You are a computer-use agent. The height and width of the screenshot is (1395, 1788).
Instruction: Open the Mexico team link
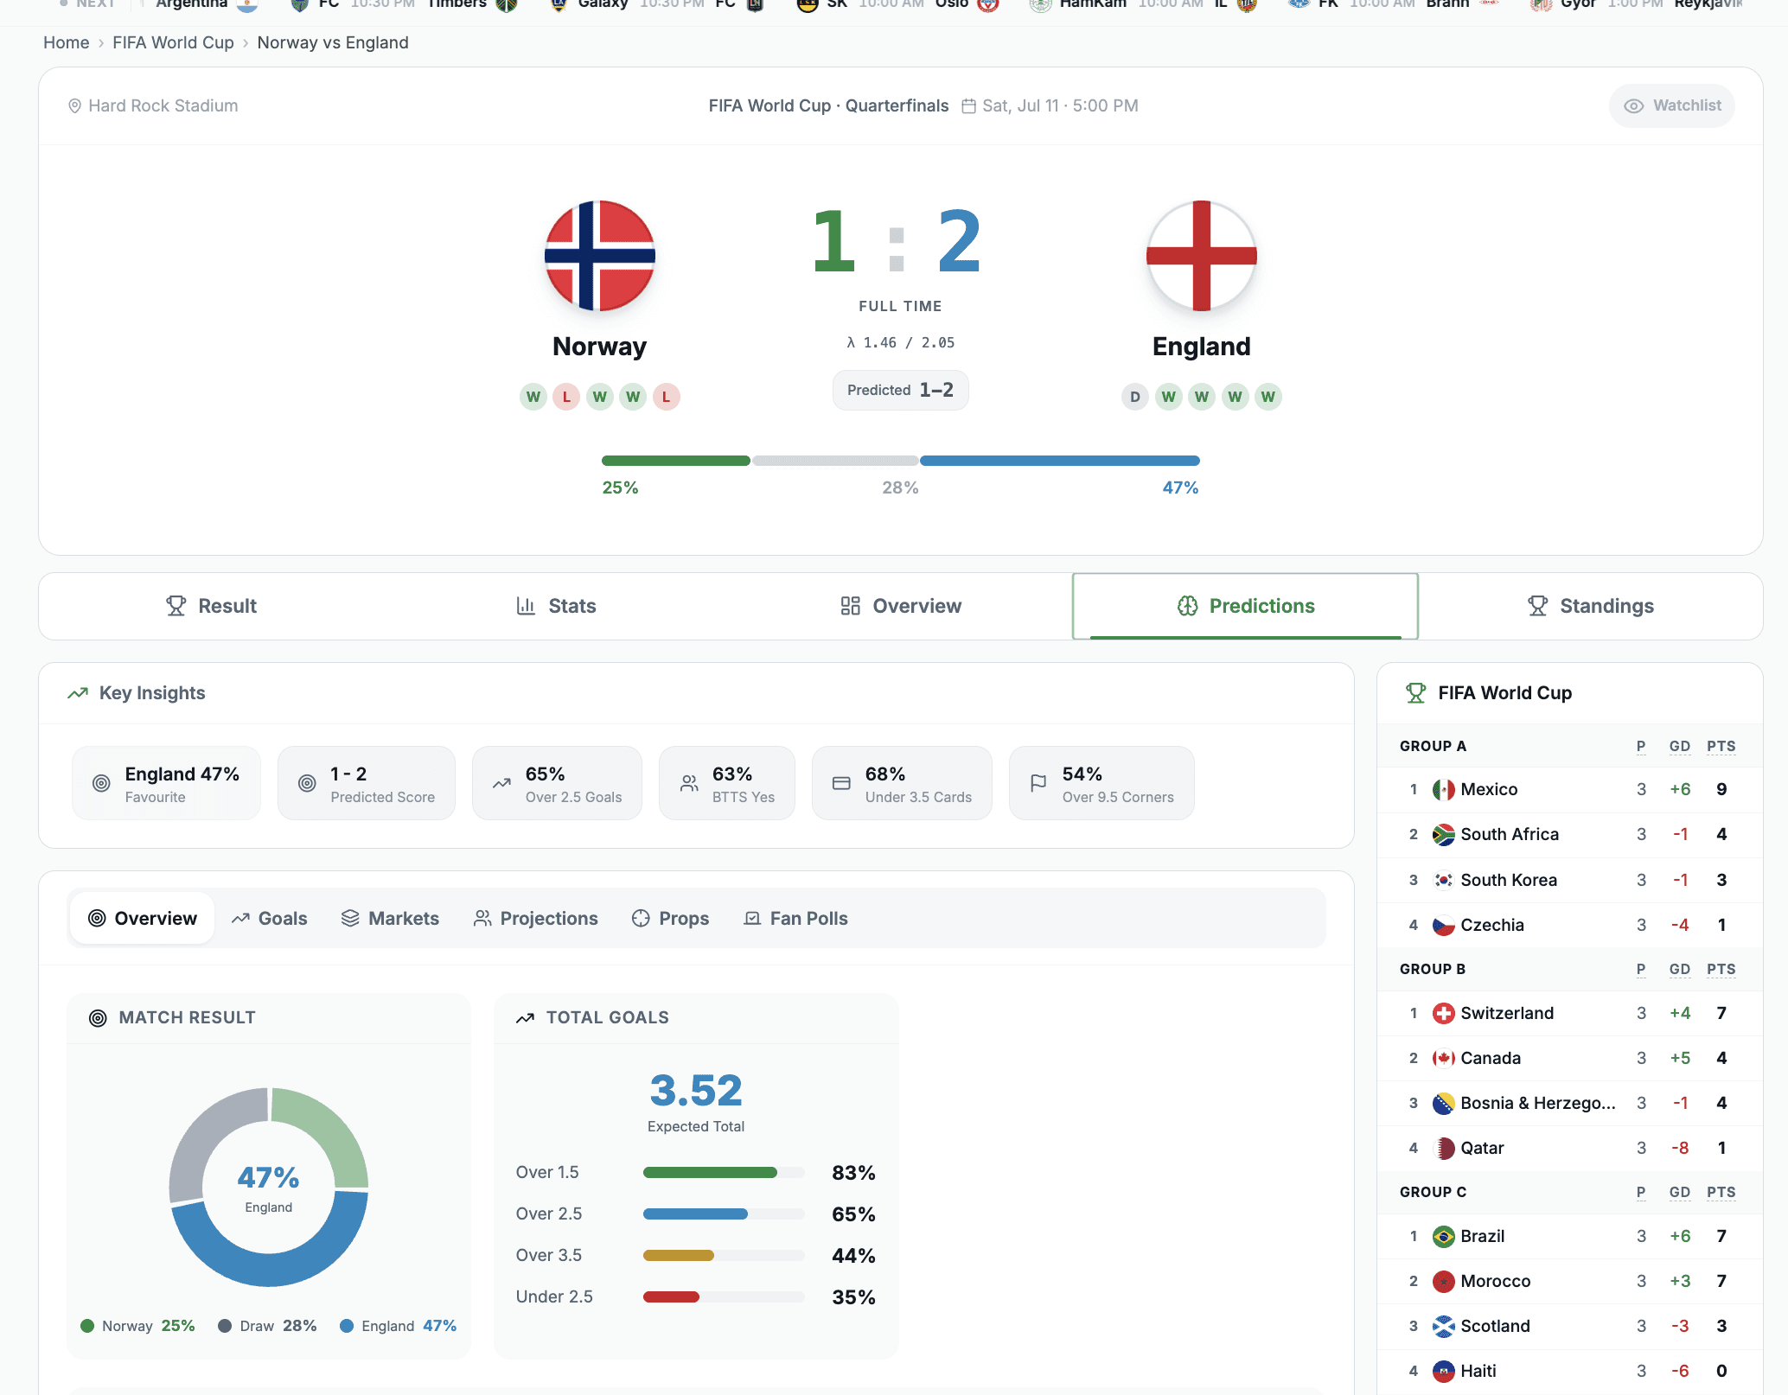(1489, 789)
